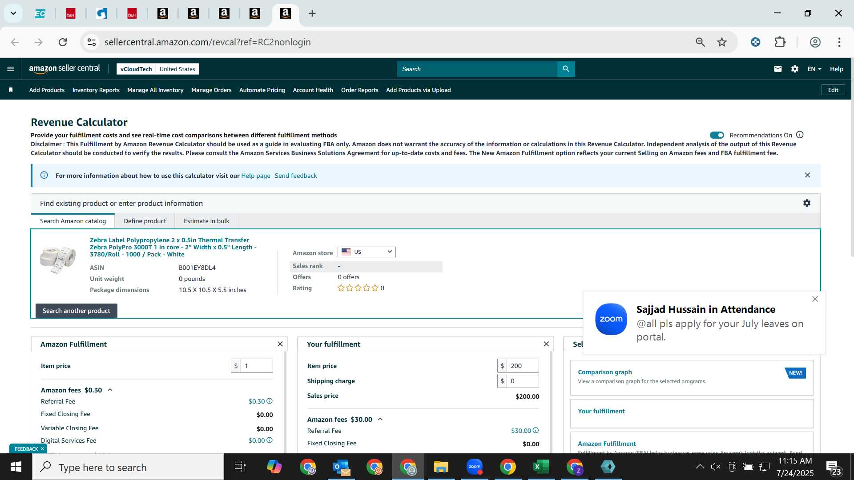This screenshot has width=854, height=480.
Task: Open the Help link in header
Action: pyautogui.click(x=836, y=69)
